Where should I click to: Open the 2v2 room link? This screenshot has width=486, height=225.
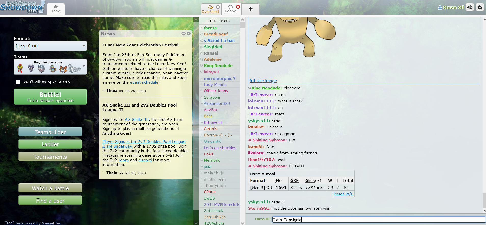pyautogui.click(x=124, y=160)
